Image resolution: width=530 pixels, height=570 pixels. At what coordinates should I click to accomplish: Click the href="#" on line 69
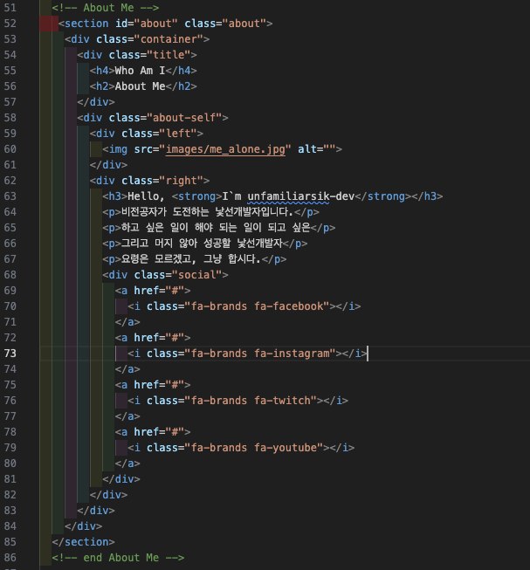[159, 291]
